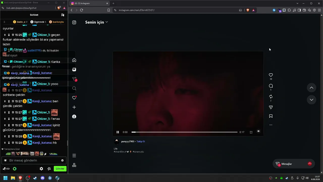Open the Instagram hamburger more menu
Viewport: 323px width, 182px height.
(x=74, y=155)
